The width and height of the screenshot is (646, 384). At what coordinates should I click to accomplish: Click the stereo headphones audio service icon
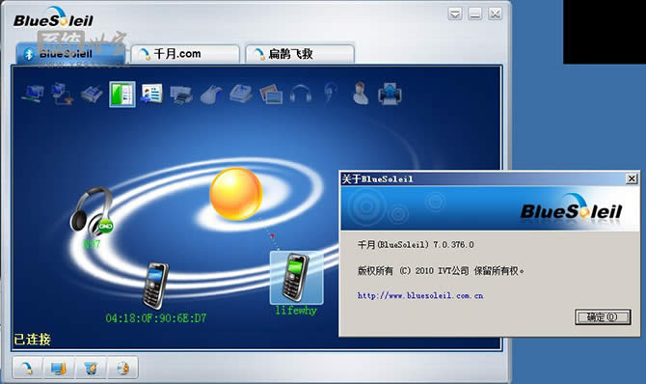pos(301,94)
